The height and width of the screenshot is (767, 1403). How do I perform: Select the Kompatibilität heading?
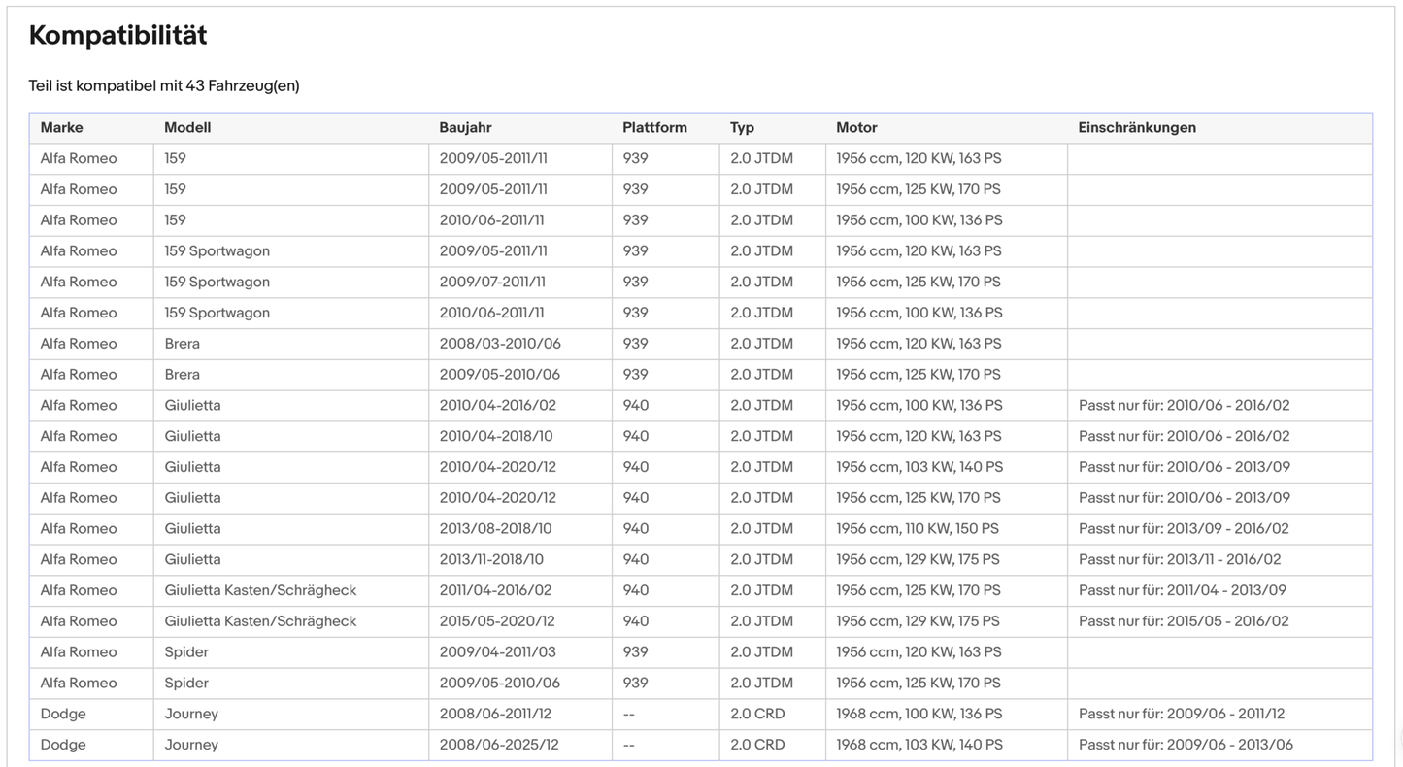coord(117,36)
